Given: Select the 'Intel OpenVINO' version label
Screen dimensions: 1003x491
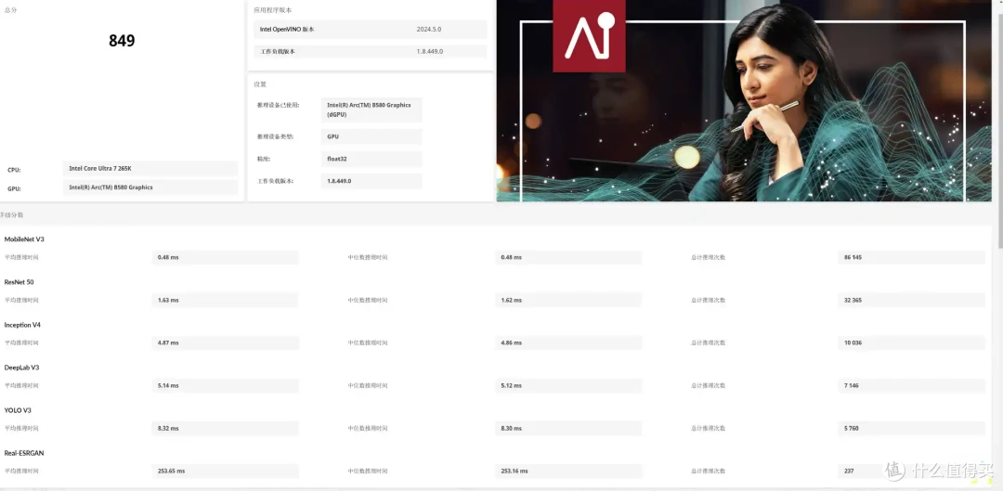Looking at the screenshot, I should [287, 30].
